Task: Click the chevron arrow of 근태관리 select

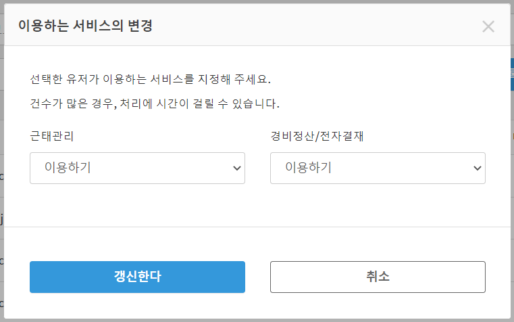Action: click(x=236, y=168)
